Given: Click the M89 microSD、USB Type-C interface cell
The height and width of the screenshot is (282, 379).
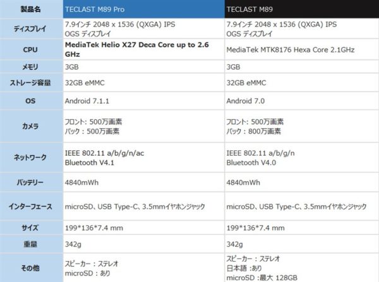Looking at the screenshot, I should click(x=302, y=206).
